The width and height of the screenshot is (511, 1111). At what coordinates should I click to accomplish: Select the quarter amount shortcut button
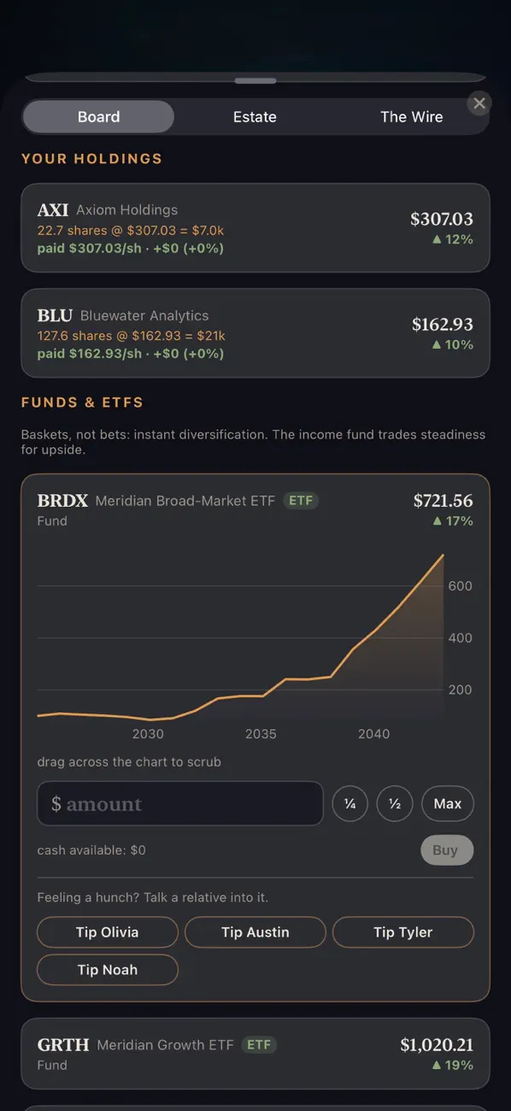[x=350, y=804]
